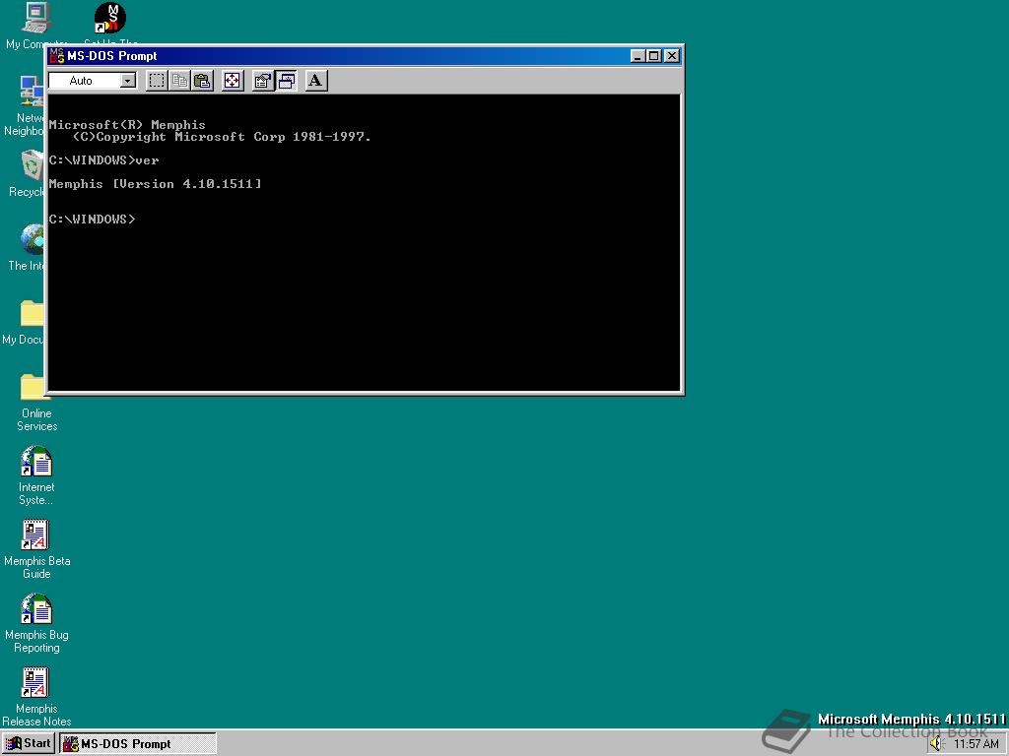The height and width of the screenshot is (756, 1009).
Task: Close the MS-DOS Prompt window
Action: [x=671, y=56]
